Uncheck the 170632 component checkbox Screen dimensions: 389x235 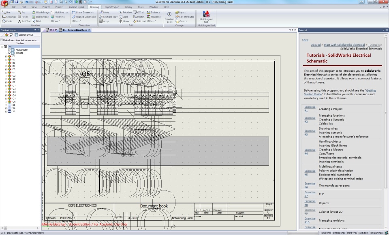9,53
